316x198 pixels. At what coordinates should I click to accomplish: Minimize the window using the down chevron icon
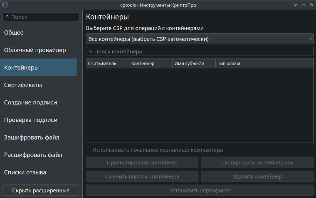[295, 5]
